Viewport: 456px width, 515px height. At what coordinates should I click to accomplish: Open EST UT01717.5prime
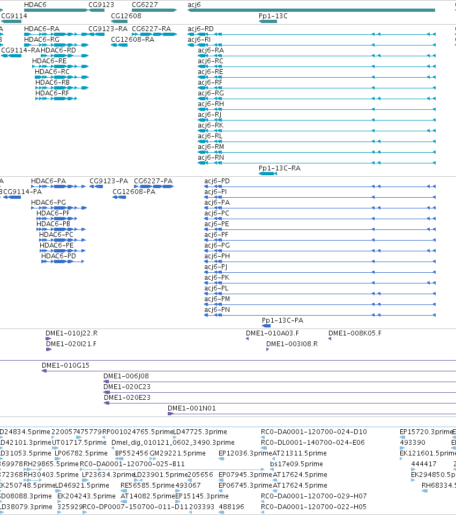[79, 443]
